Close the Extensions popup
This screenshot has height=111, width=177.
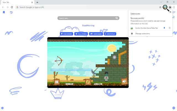170,12
